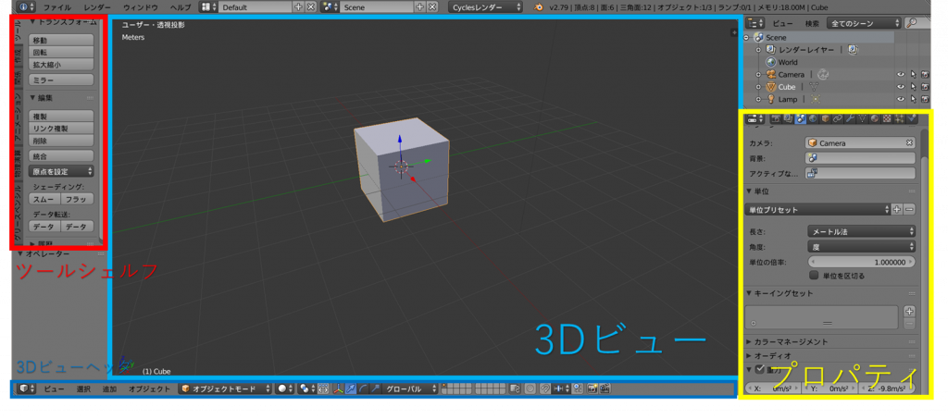This screenshot has height=419, width=948.
Task: Click the viewport shading sphere icon
Action: [282, 389]
